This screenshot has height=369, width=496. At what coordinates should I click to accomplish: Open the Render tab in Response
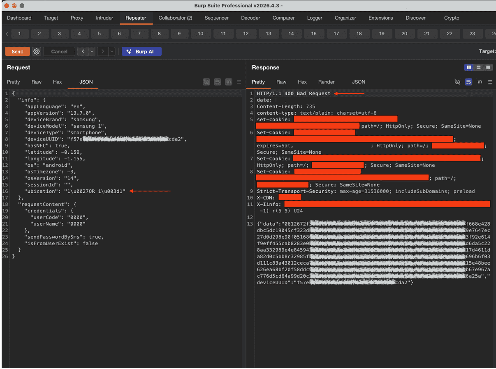pyautogui.click(x=327, y=82)
